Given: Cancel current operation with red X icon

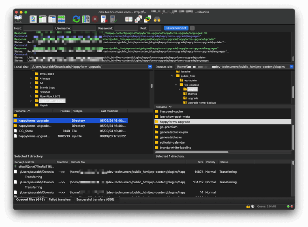Looking at the screenshot, I should tap(95, 19).
